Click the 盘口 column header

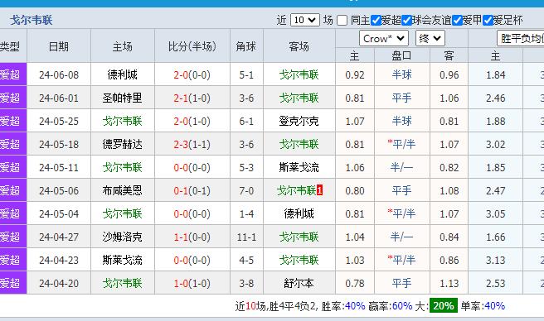click(401, 55)
